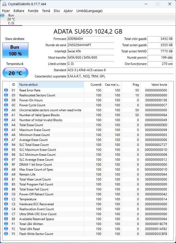This screenshot has height=243, width=176.
Task: Click the blue status orb in disk tab
Action: (x=2, y=15)
